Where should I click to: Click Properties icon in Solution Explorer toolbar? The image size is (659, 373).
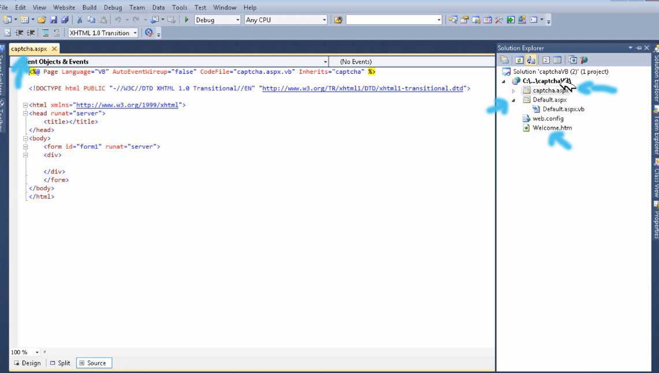(x=505, y=60)
